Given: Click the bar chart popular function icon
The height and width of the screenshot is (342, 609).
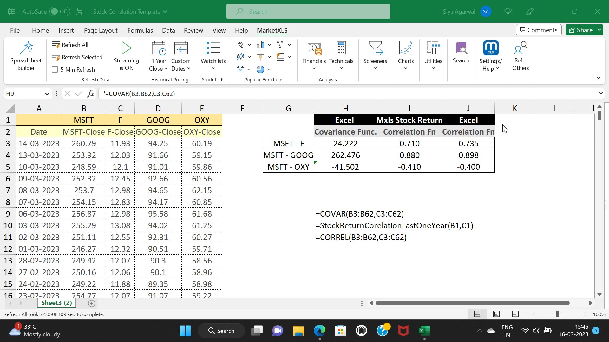Looking at the screenshot, I should 260,45.
